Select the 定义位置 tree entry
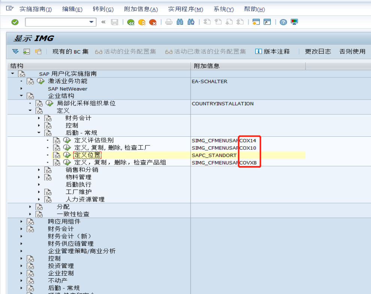 pos(87,155)
